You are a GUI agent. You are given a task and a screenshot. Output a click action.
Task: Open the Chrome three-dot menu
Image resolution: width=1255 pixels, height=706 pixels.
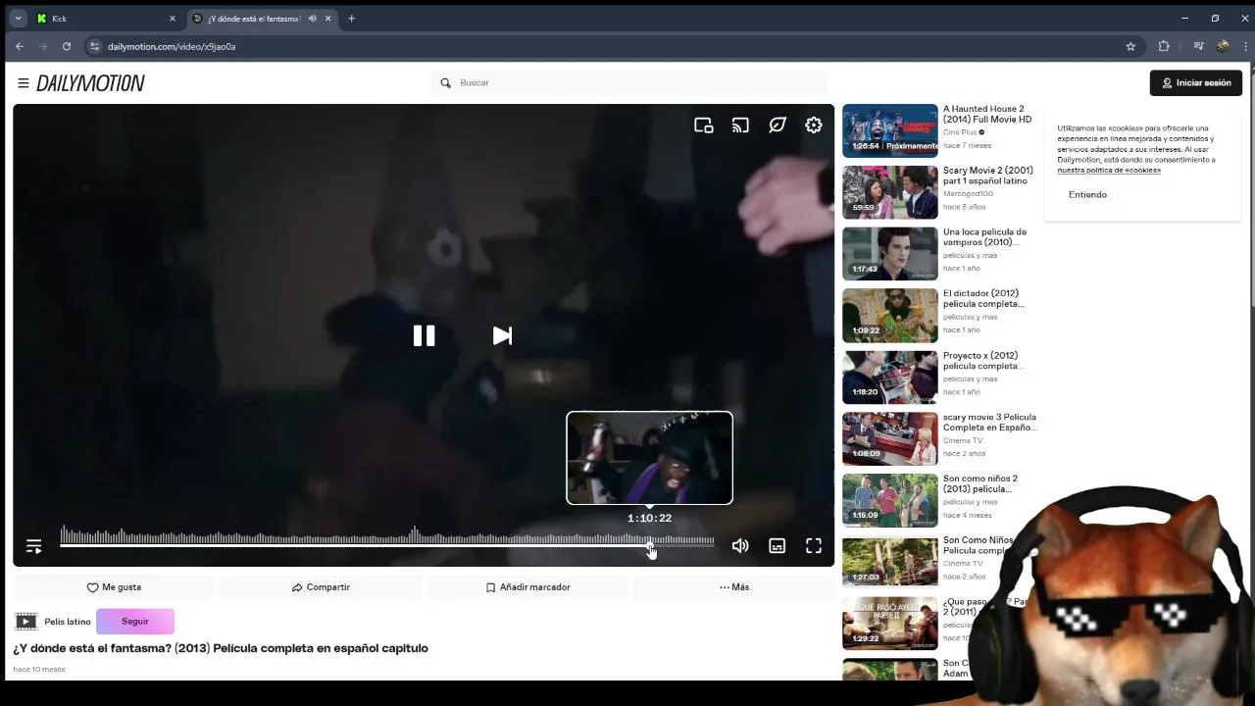point(1244,46)
